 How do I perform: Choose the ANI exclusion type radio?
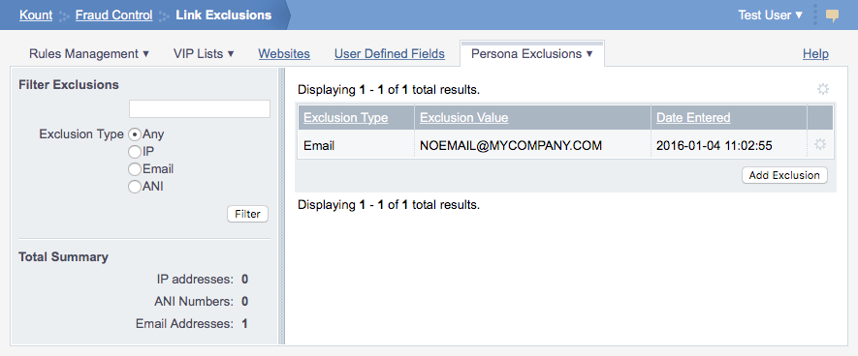(135, 187)
